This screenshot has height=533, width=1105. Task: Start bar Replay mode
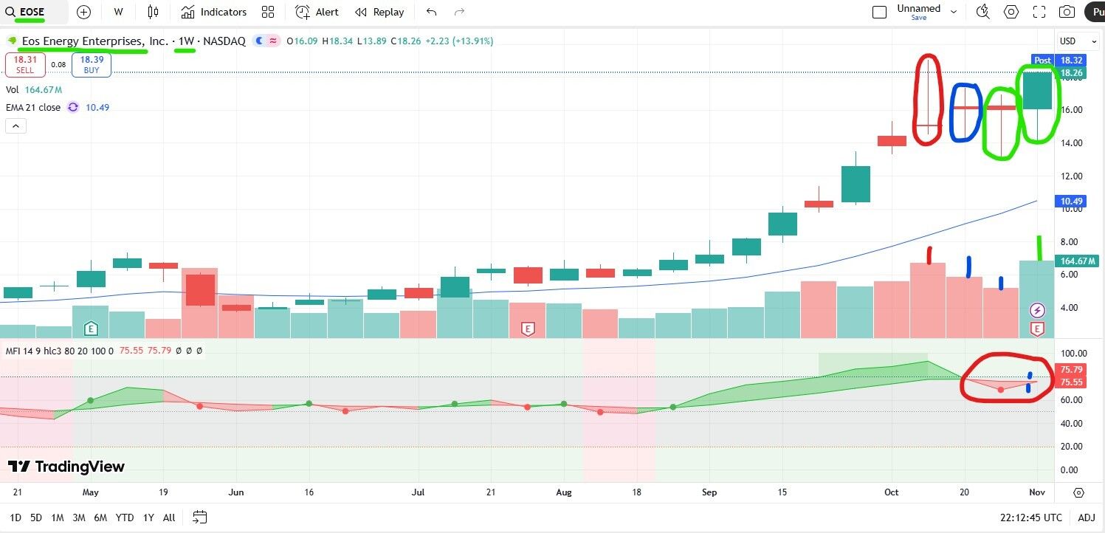click(x=379, y=12)
